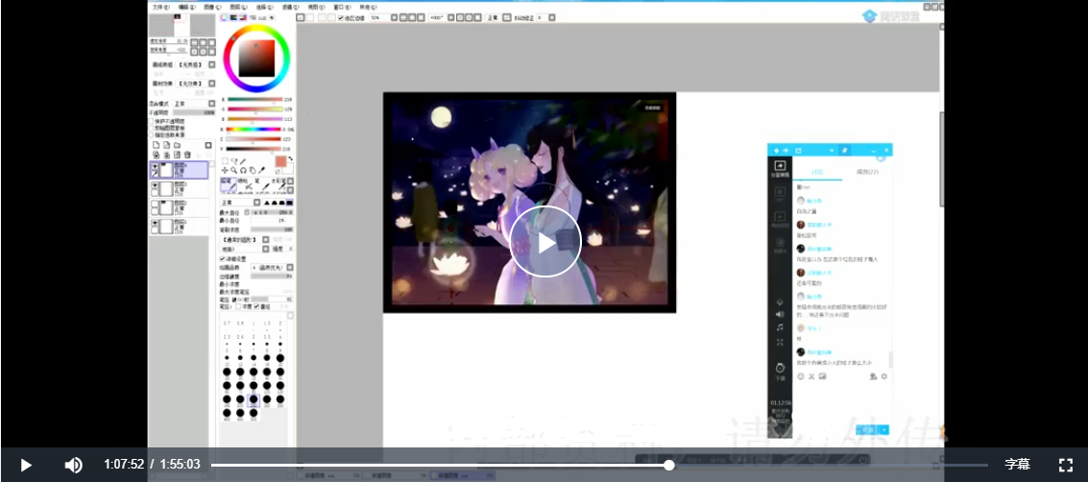Open the 讨论 tab in chat window
Image resolution: width=1088 pixels, height=482 pixels.
pyautogui.click(x=817, y=172)
